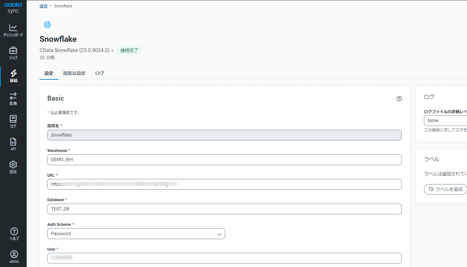This screenshot has height=267, width=467.
Task: Click inside the Warehouse input field
Action: (224, 160)
